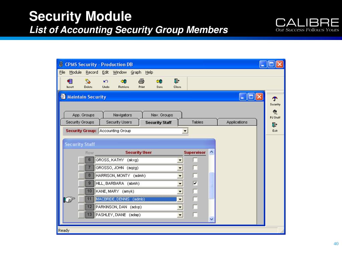Uncheck Supervisor for HILL, BARBARA
Viewport: 342px width, 256px height.
point(195,184)
